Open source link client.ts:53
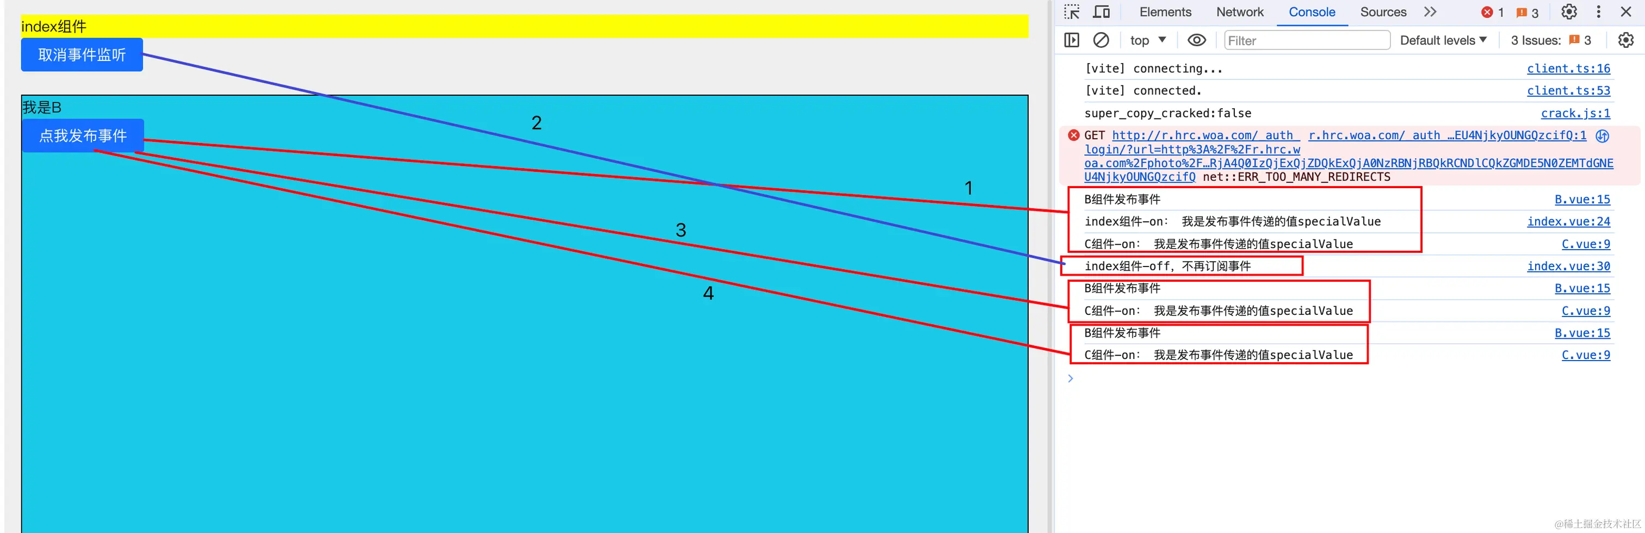1645x533 pixels. coord(1568,91)
